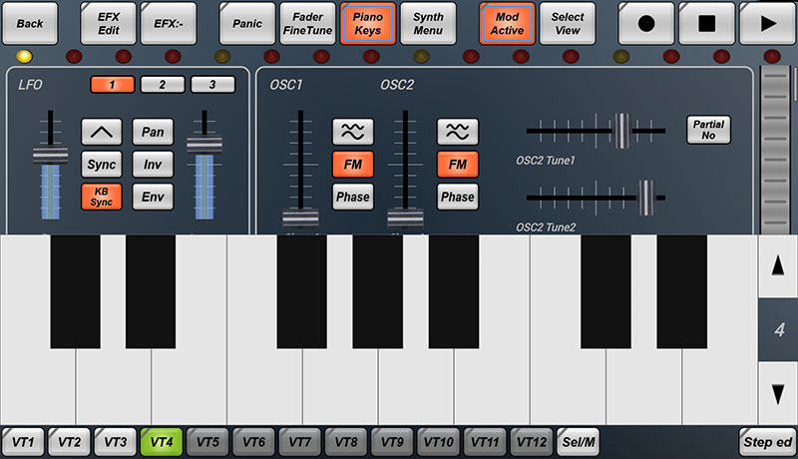The height and width of the screenshot is (459, 798).
Task: Toggle OSC1 FM button
Action: [353, 165]
